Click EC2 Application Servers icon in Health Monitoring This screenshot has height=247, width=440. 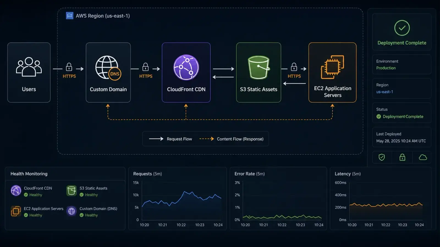16,211
